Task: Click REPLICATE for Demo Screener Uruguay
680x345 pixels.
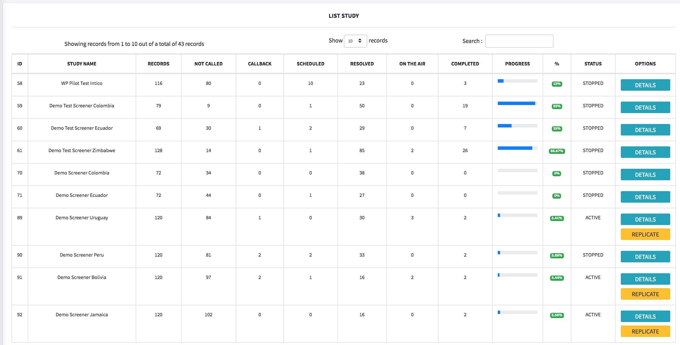Action: [x=645, y=234]
